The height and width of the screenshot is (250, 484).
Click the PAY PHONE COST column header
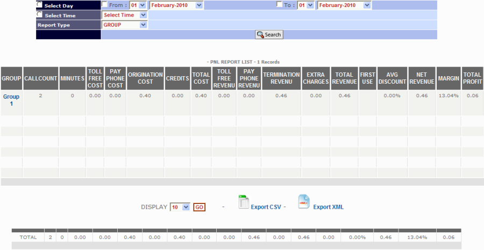(x=115, y=78)
